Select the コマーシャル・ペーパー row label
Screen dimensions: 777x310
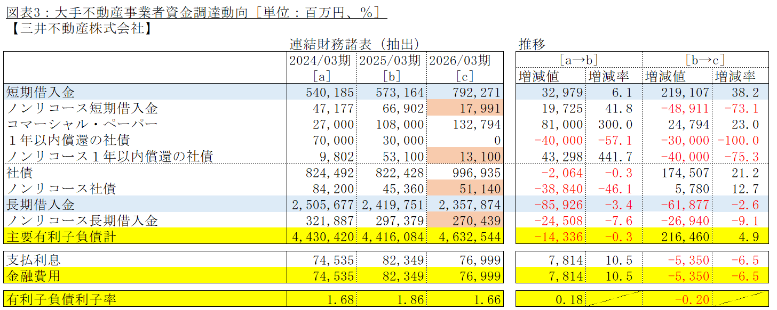[x=82, y=124]
